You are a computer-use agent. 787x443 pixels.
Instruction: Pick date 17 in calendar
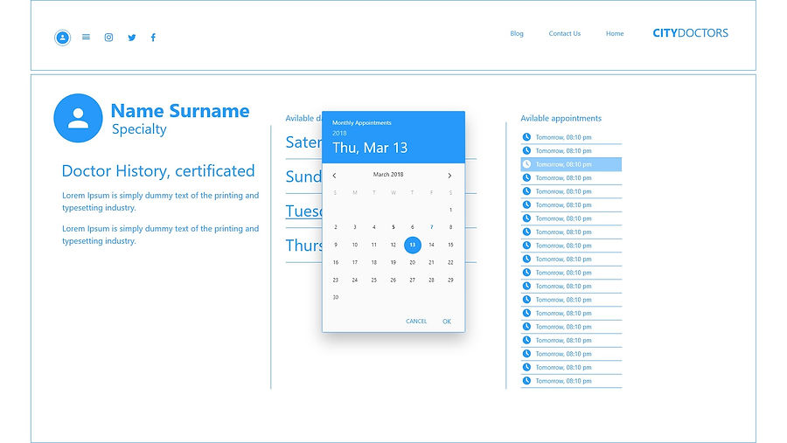pos(355,262)
